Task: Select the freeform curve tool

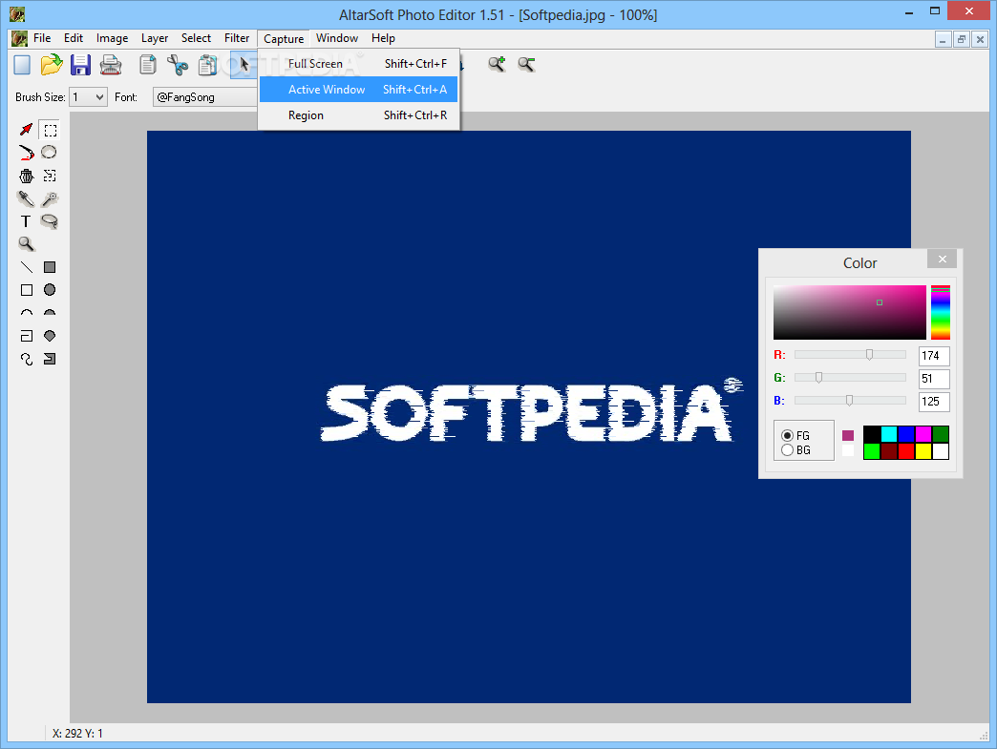Action: [27, 359]
